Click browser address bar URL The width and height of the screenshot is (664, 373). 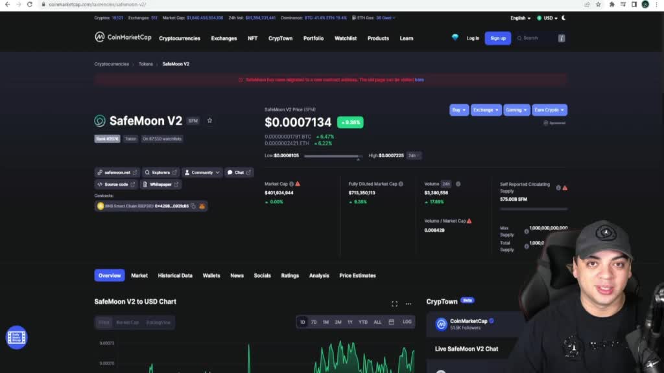(x=97, y=5)
